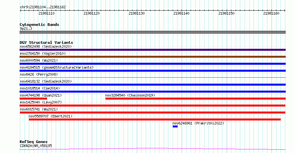The width and height of the screenshot is (295, 153).
Task: Click the Cytogenetic Bands track title
Action: coord(39,25)
